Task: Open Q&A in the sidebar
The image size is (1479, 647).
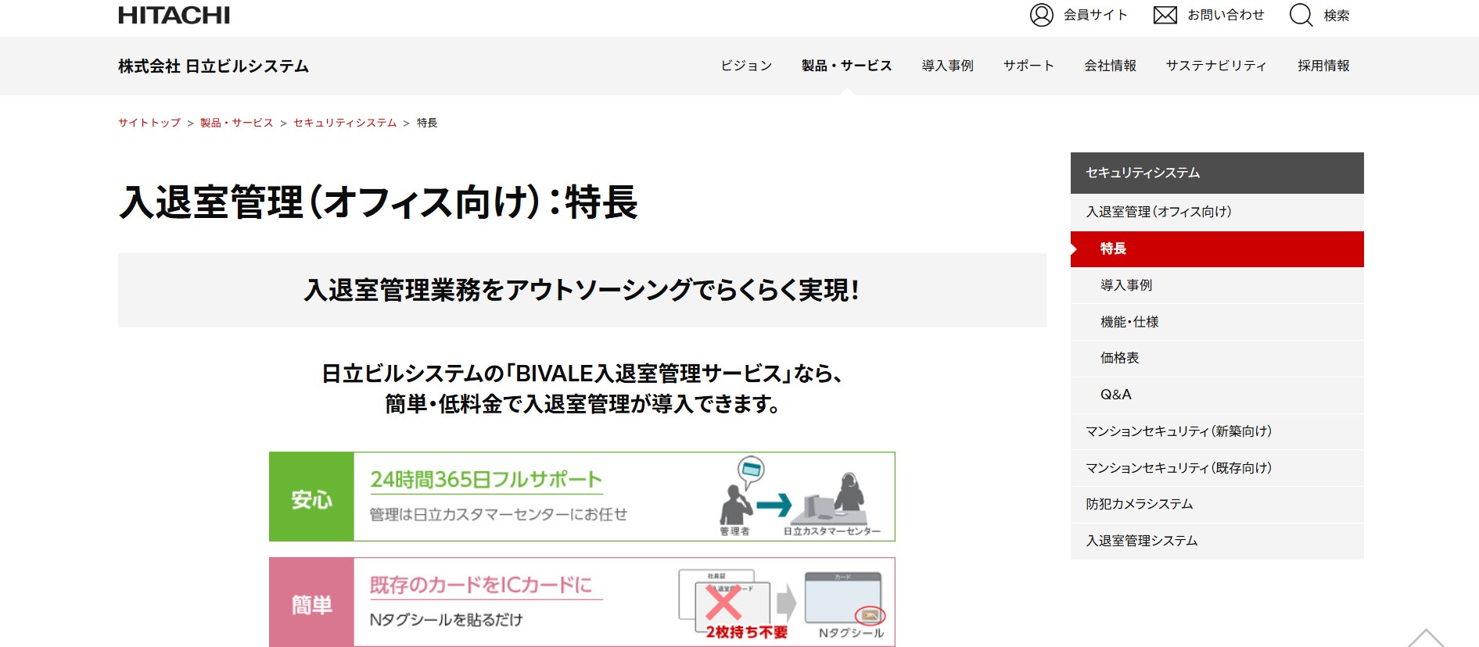Action: [x=1217, y=395]
